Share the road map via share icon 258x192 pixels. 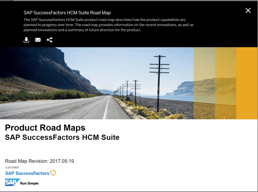50,40
